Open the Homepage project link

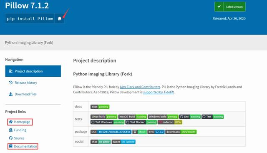tap(22, 122)
